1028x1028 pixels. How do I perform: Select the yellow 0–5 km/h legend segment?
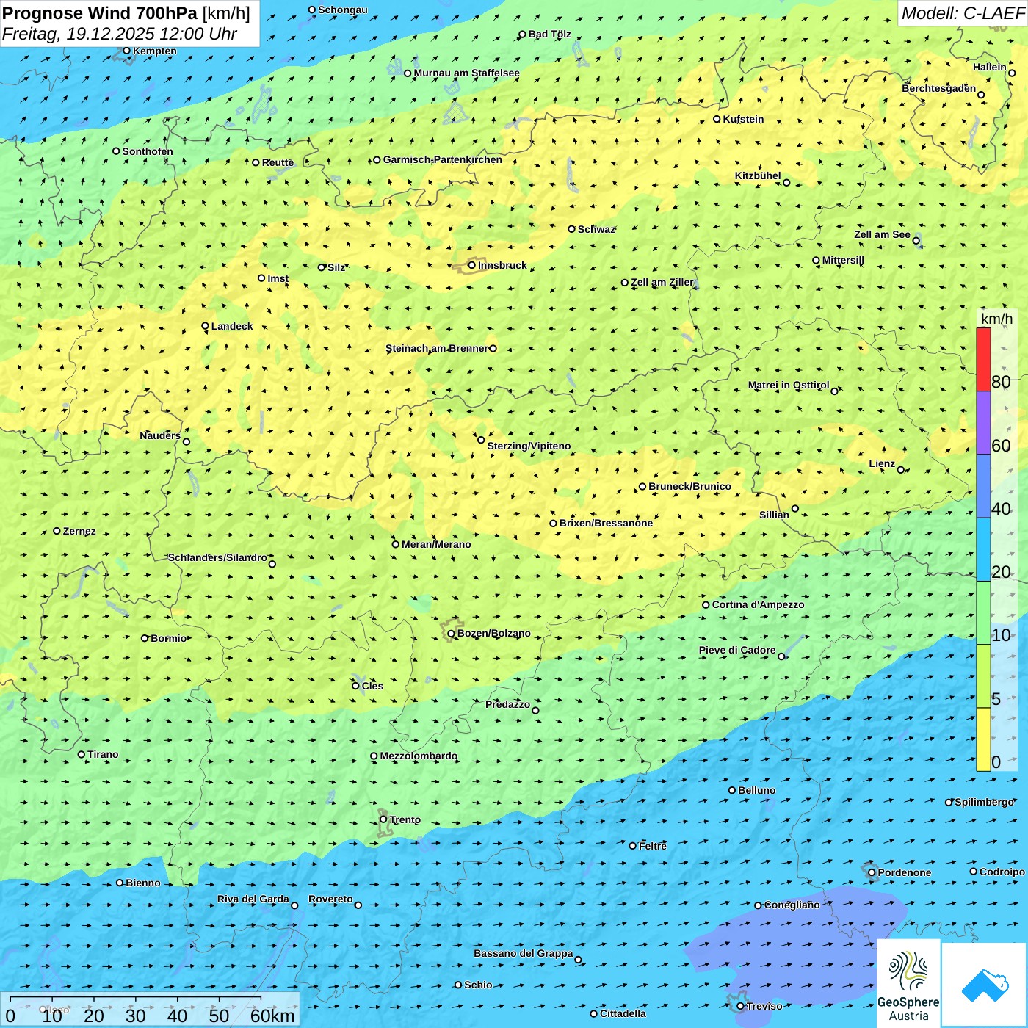coord(983,739)
